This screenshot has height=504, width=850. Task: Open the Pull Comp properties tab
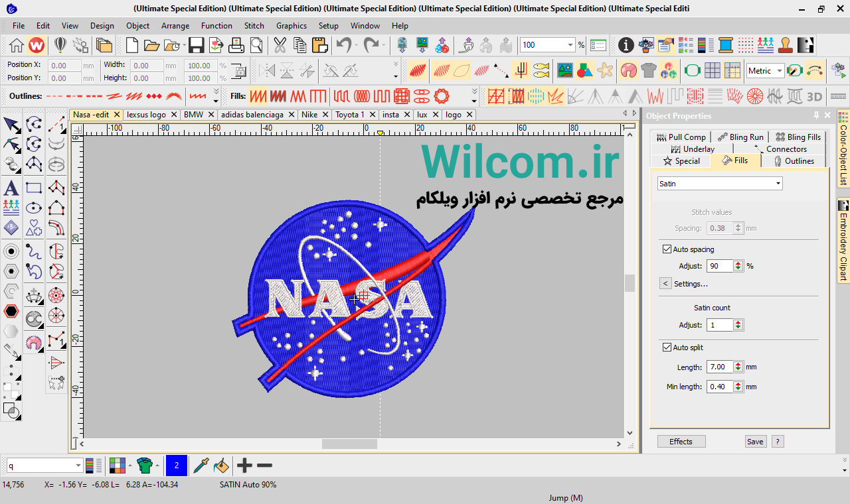point(681,137)
